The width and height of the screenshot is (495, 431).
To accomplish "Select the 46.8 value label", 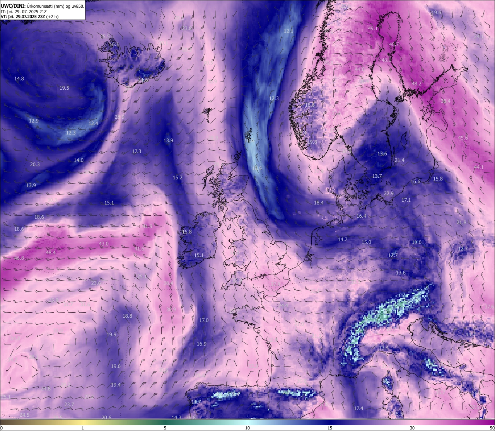I will [x=19, y=258].
